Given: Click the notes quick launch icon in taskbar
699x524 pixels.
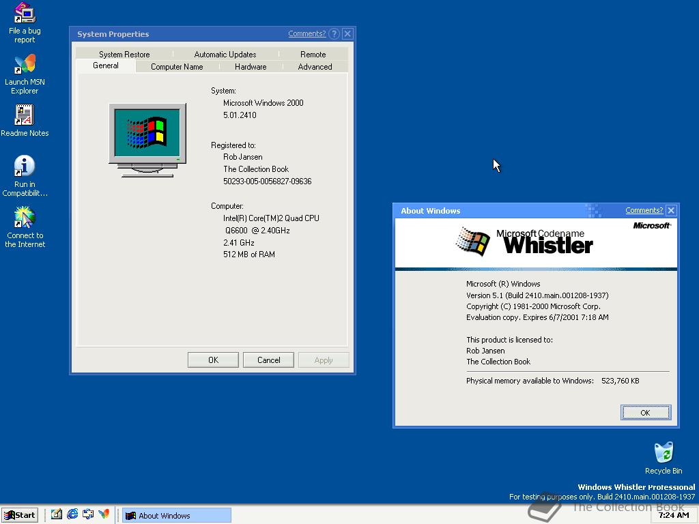Looking at the screenshot, I should (56, 514).
